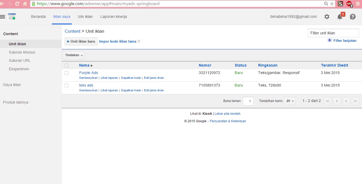Open the Laporan kinerja tab

tap(114, 17)
